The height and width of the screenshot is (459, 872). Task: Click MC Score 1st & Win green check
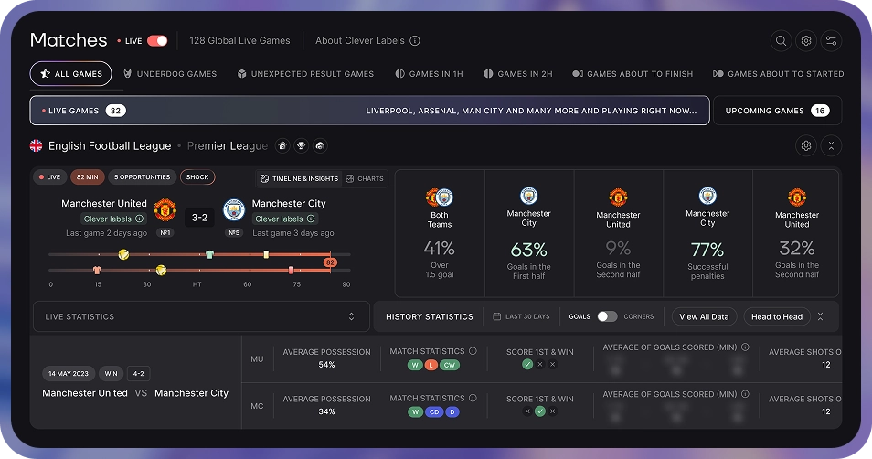click(539, 411)
